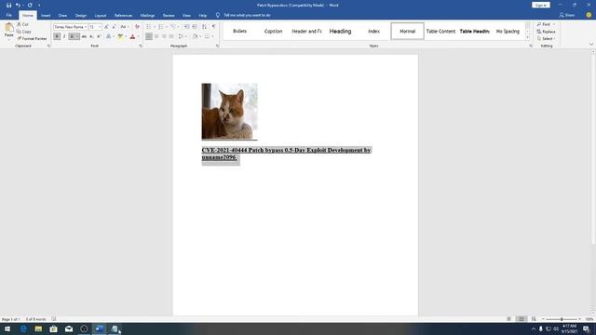Copy the selected text

tap(24, 32)
